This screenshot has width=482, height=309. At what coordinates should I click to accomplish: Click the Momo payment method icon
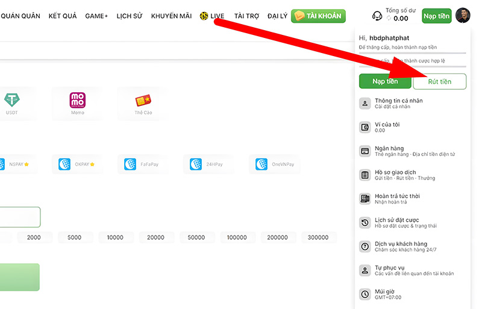coord(77,100)
